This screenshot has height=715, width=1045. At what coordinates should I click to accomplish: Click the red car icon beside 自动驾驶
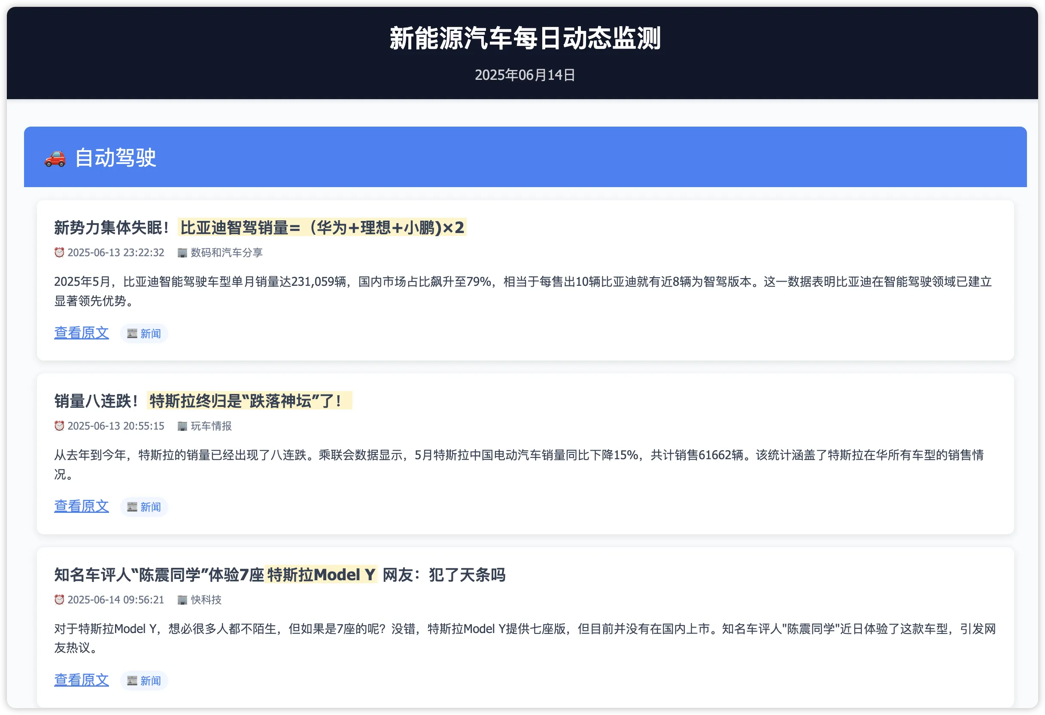55,158
